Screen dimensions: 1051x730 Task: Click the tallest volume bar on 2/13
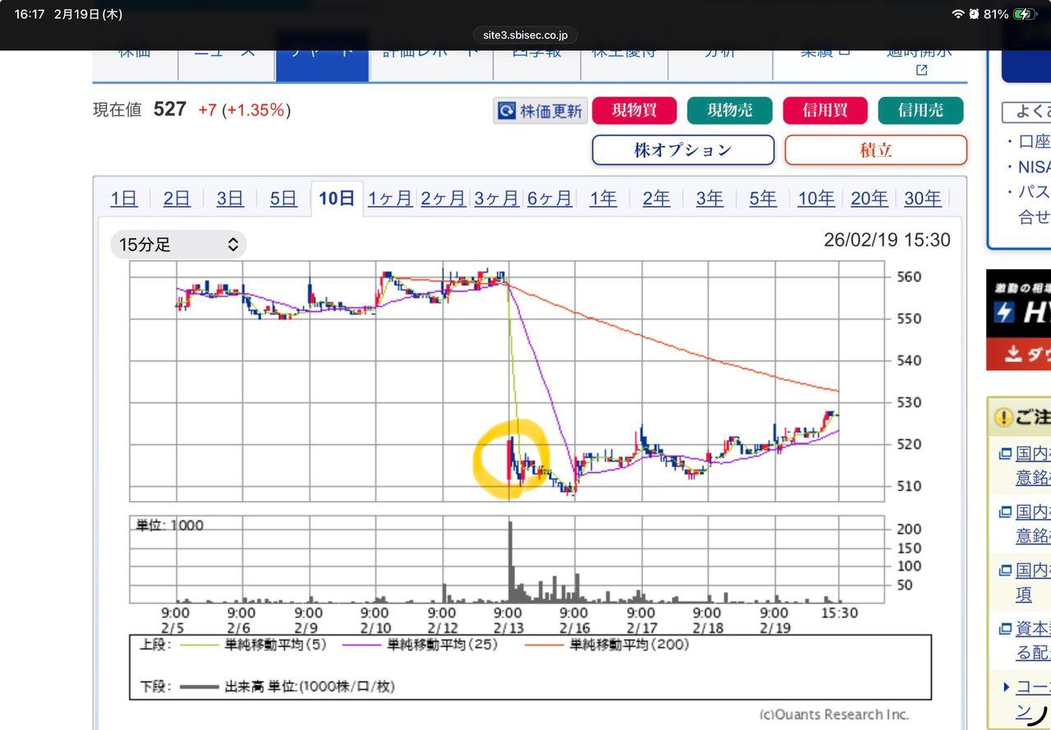[x=510, y=562]
